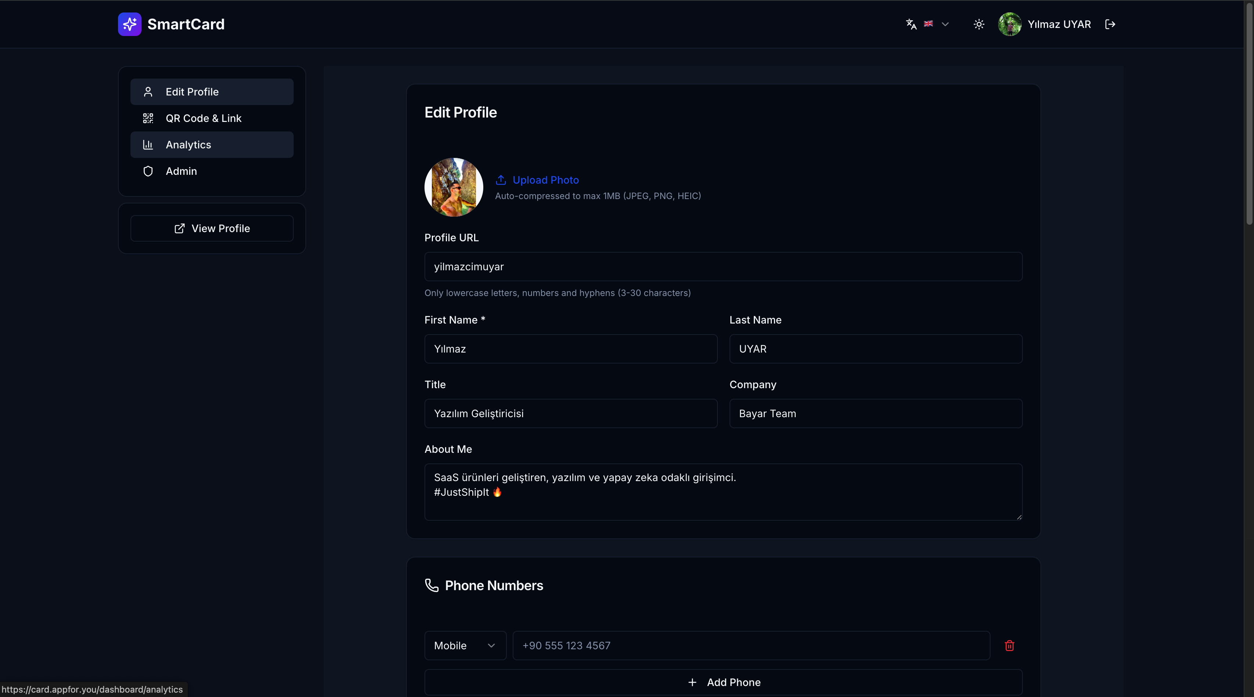Open the language selector dropdown chevron
The width and height of the screenshot is (1254, 697).
[x=945, y=24]
